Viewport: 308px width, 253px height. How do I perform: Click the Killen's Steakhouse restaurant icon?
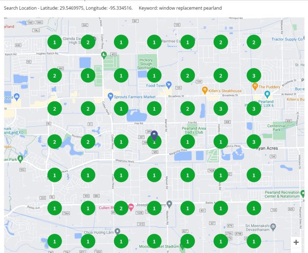(205, 90)
